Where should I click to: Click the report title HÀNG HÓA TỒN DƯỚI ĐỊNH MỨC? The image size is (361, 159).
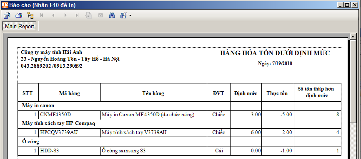click(x=275, y=53)
